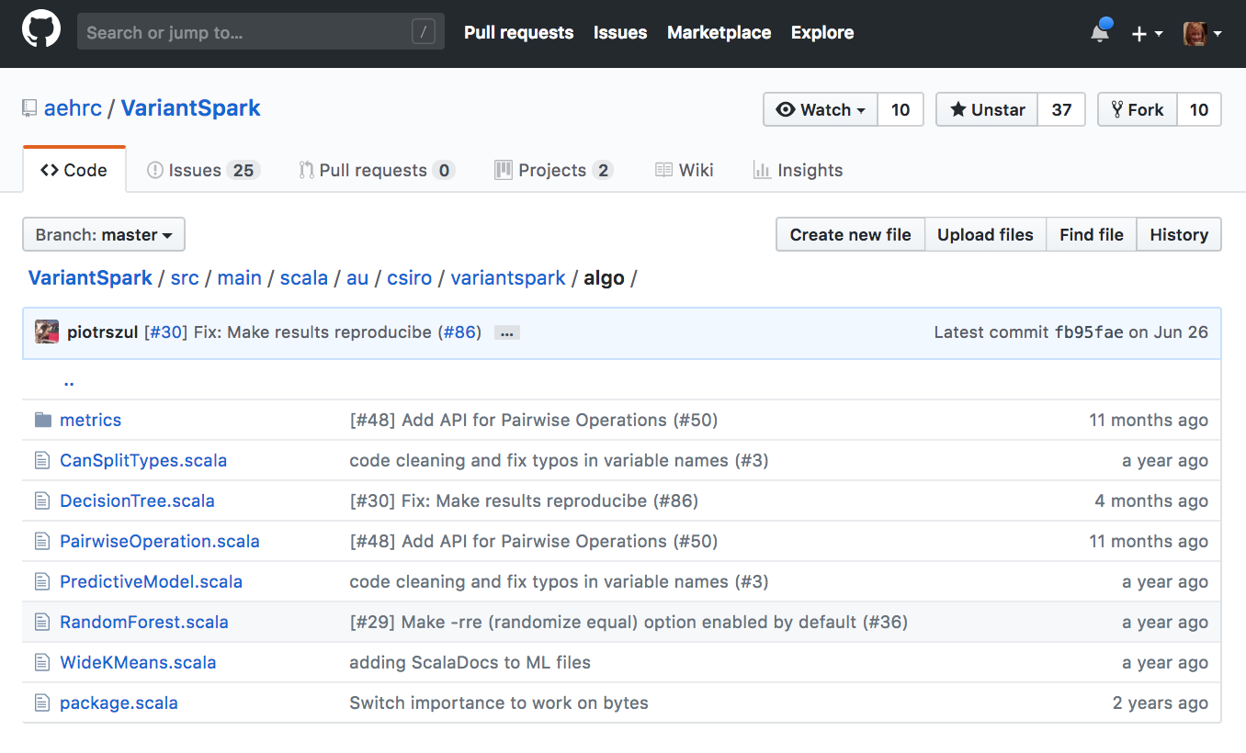Open issue #30 link in latest commit
The image size is (1246, 753).
(166, 332)
